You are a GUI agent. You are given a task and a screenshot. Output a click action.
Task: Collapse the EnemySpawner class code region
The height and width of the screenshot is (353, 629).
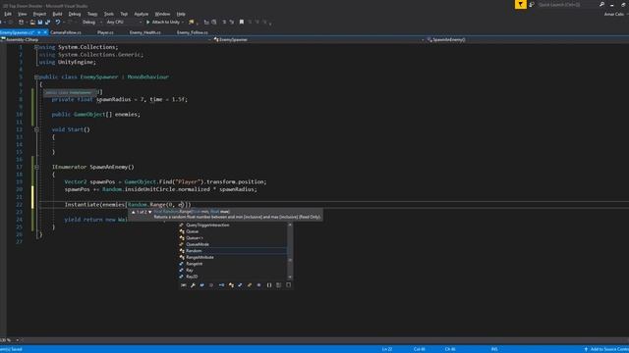(36, 76)
